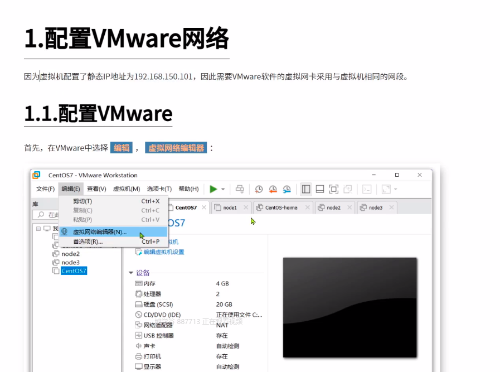
Task: Switch to the node3 tab
Action: pos(375,207)
